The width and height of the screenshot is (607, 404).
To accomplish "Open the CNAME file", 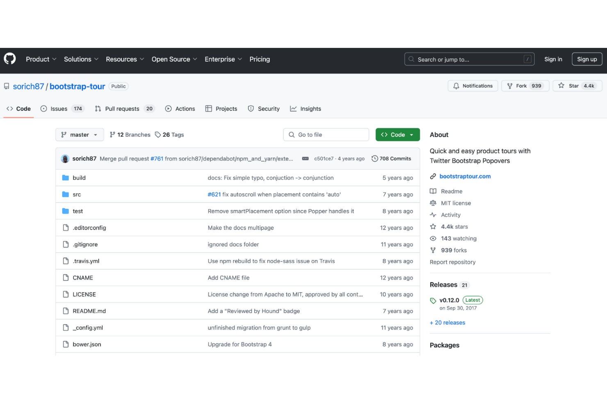I will tap(83, 278).
